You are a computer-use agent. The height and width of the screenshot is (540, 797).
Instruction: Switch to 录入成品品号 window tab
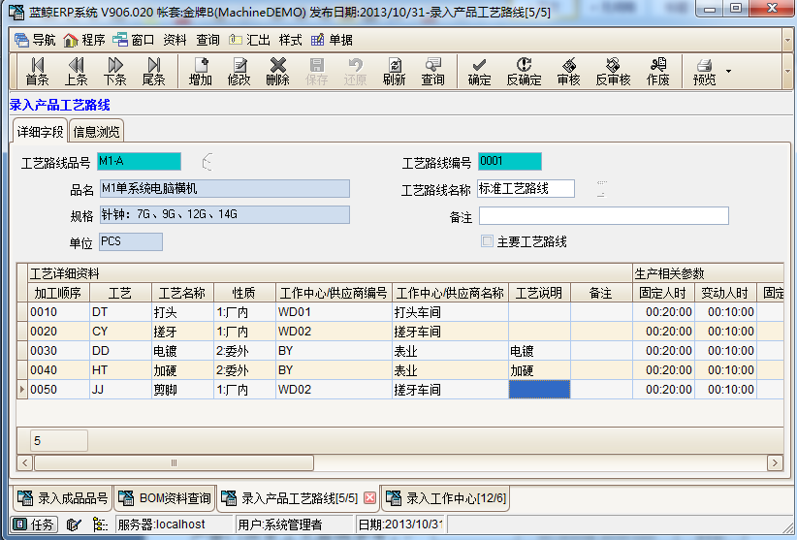(63, 498)
